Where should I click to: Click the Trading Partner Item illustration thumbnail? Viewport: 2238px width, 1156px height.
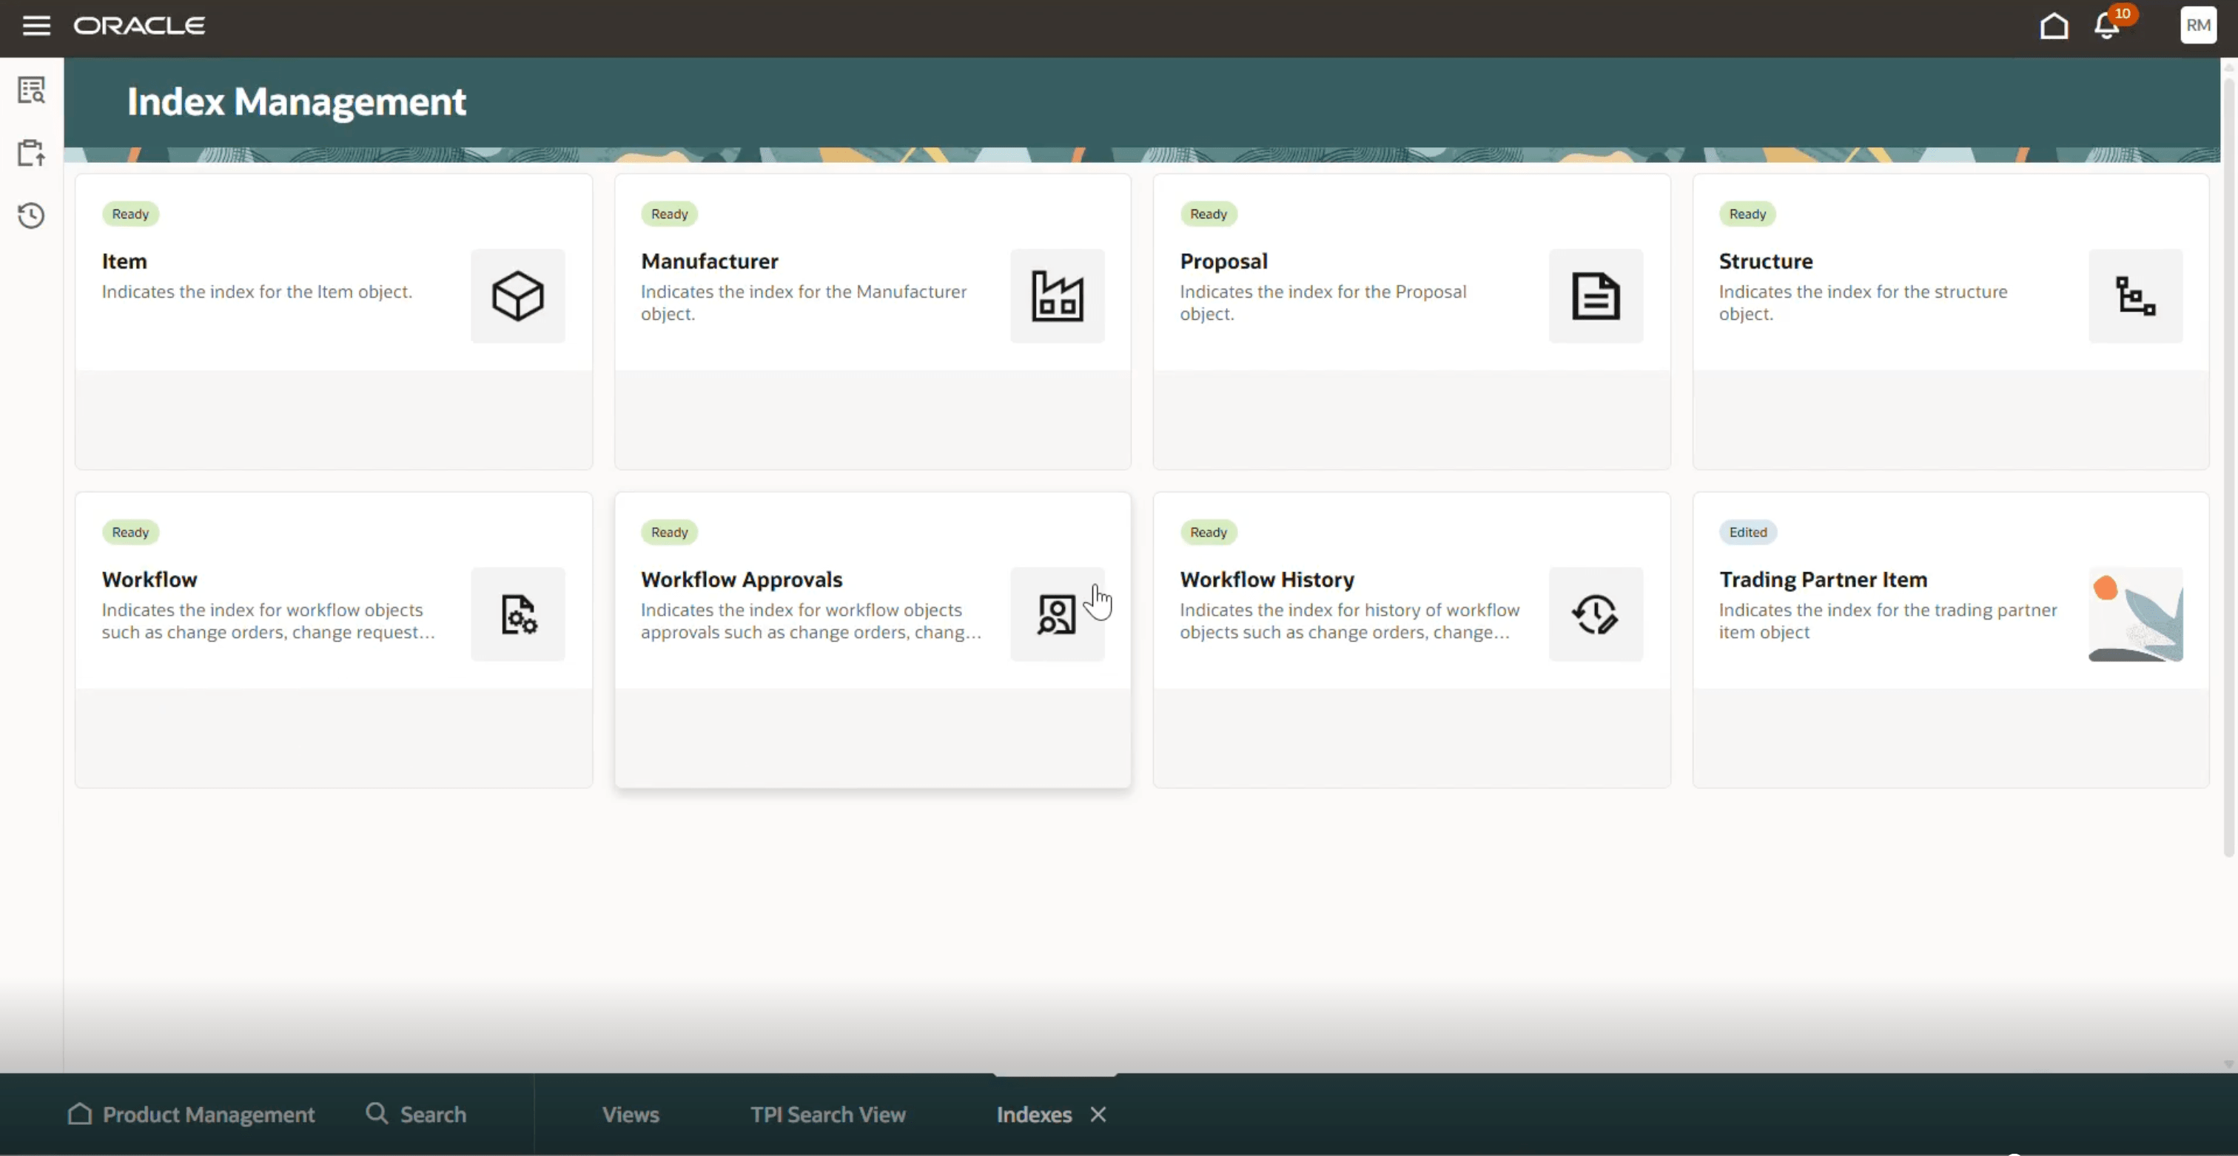click(2135, 614)
